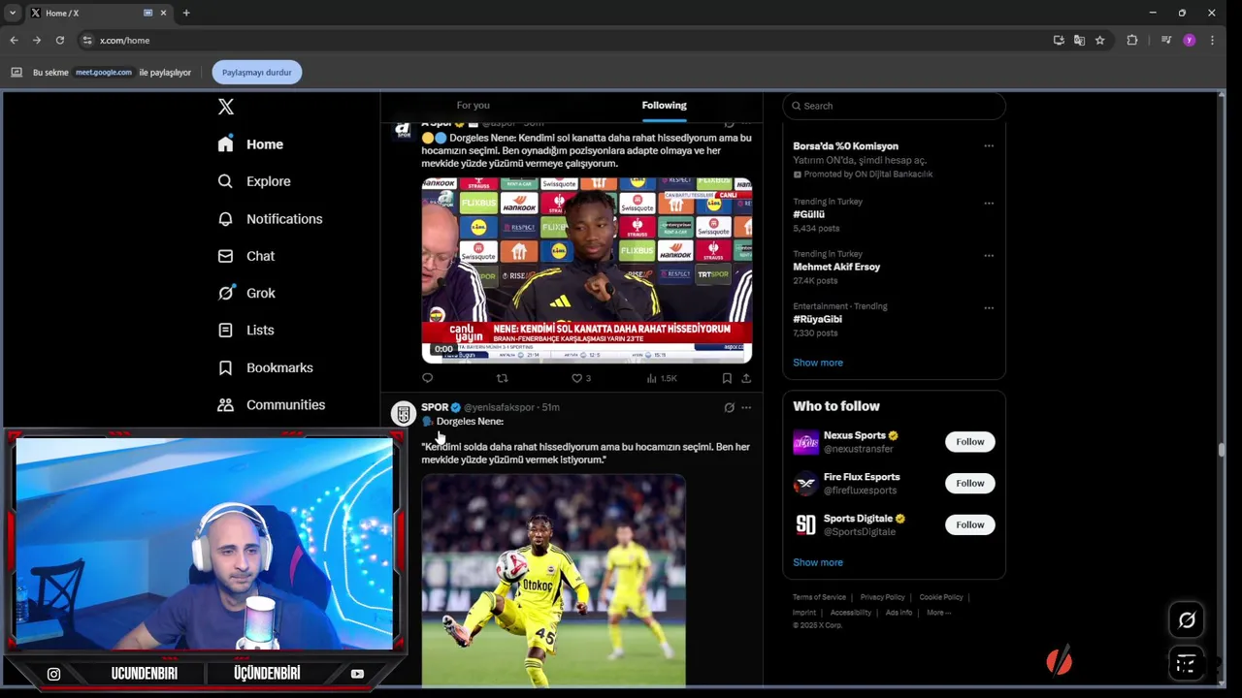Viewport: 1242px width, 698px height.
Task: View analytics showing 1.5K views
Action: 662,378
